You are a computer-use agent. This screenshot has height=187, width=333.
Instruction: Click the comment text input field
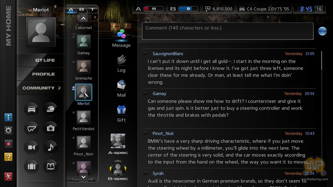tap(227, 31)
